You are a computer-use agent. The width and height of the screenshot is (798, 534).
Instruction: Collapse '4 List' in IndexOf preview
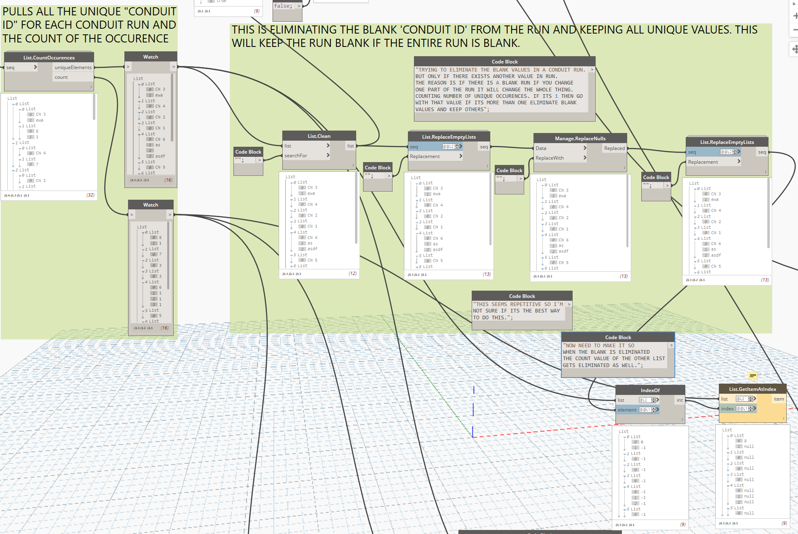pos(625,487)
